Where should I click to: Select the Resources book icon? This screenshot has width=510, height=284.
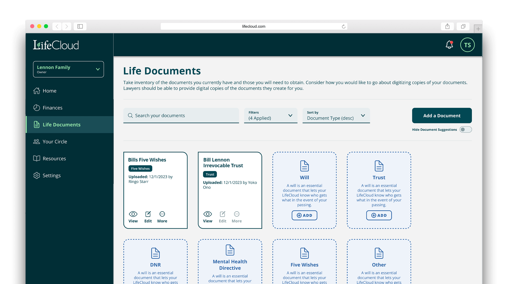(37, 158)
